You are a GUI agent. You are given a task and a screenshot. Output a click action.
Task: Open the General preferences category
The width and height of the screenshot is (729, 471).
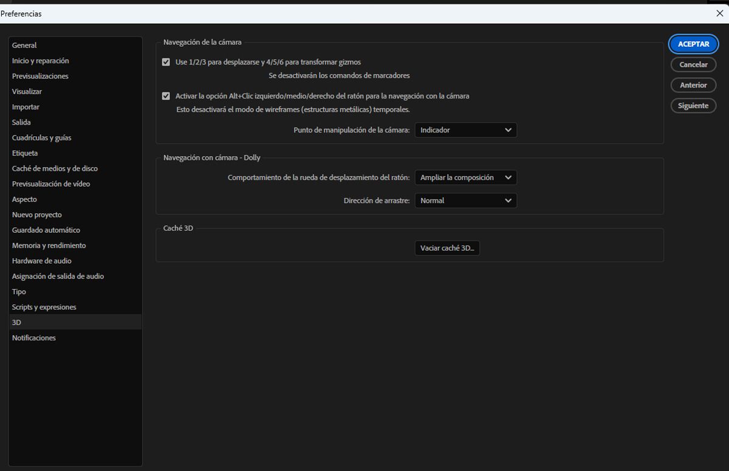pyautogui.click(x=75, y=45)
